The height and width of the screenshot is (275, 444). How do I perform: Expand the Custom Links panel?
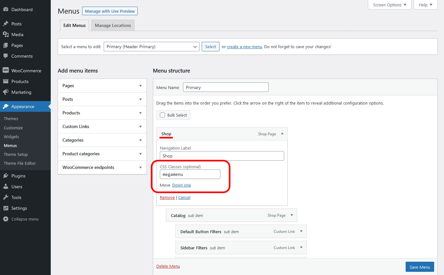[140, 126]
